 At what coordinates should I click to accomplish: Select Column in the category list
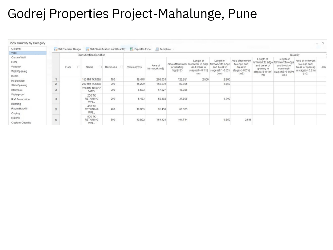(16, 49)
